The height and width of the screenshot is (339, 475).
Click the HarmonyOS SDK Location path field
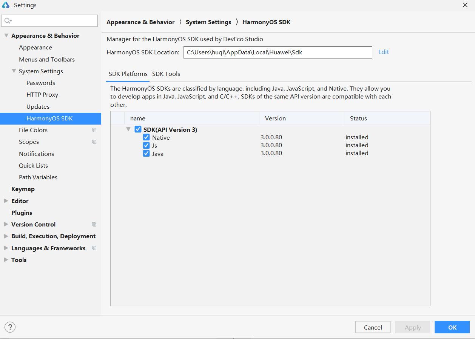coord(278,52)
